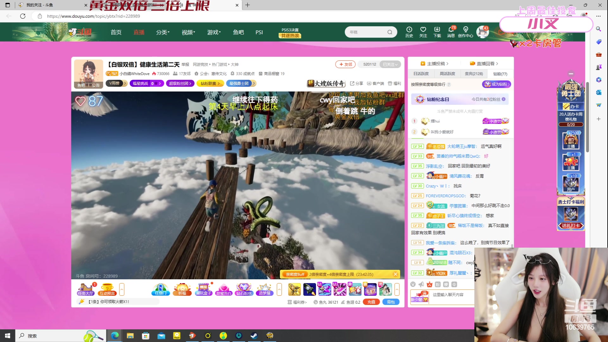Open 甜蜜告白 heart envelope icon

click(x=224, y=289)
